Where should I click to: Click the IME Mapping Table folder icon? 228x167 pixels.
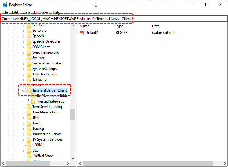[34, 96]
